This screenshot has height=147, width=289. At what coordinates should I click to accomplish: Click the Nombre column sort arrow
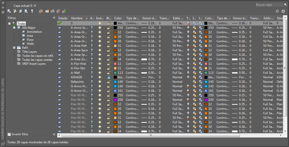click(87, 18)
